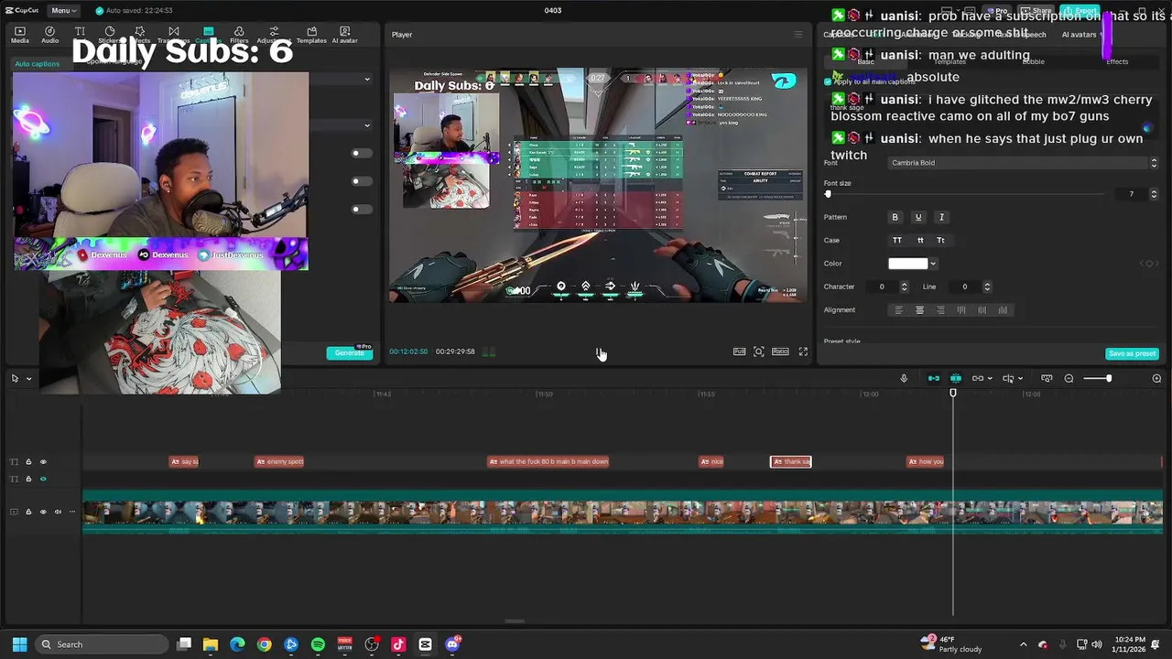Screen dimensions: 1172x659
Task: Select the Auto captions tab
Action: [38, 63]
